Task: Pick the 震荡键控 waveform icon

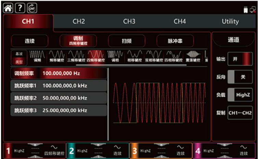Action: pyautogui.click(x=193, y=56)
